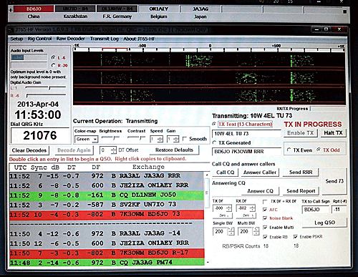Open the Raw Decoder menu
The width and height of the screenshot is (358, 277).
click(x=71, y=39)
